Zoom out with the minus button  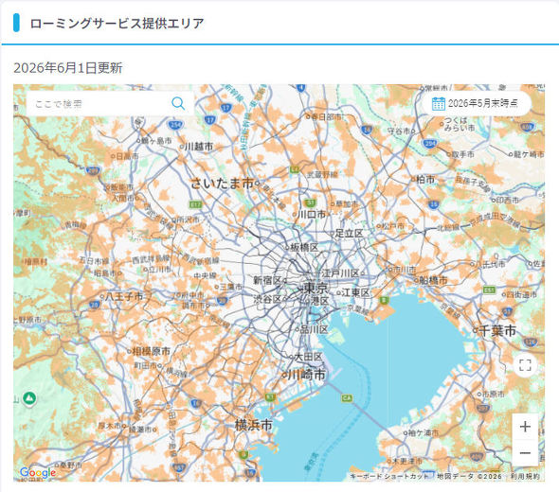pos(525,453)
